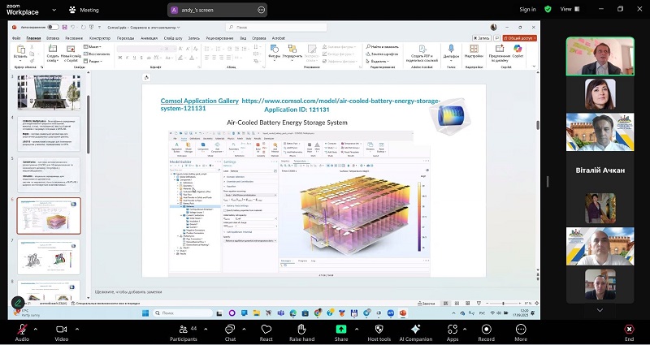Open Надстройки add-ins icon
The height and width of the screenshot is (345, 650).
point(474,49)
